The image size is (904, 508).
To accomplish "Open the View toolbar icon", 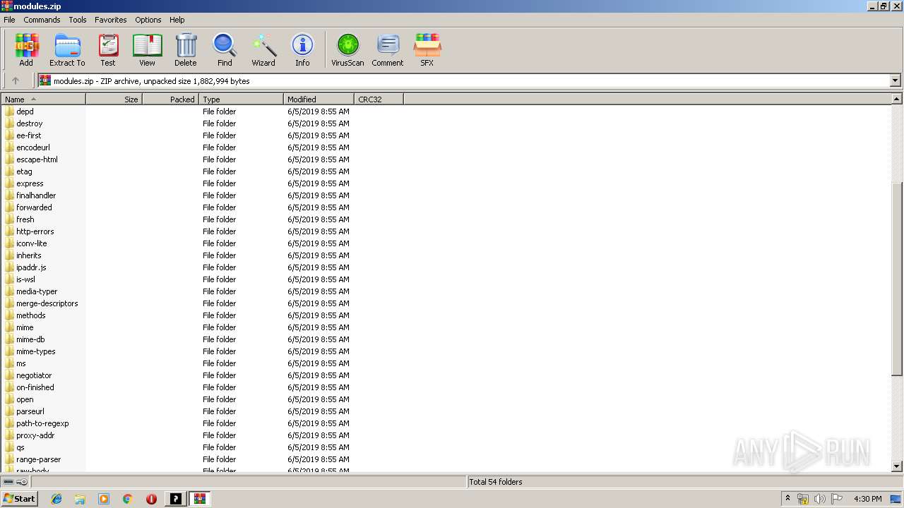I will tap(147, 50).
